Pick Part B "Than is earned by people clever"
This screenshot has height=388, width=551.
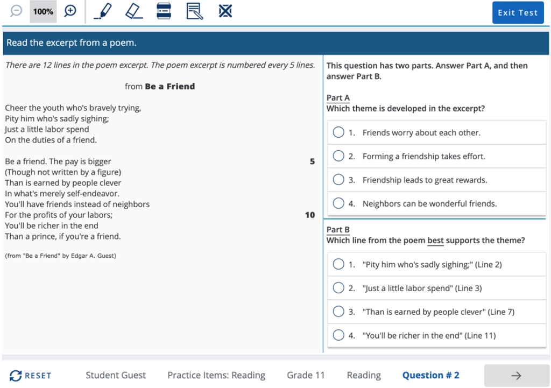click(x=338, y=312)
